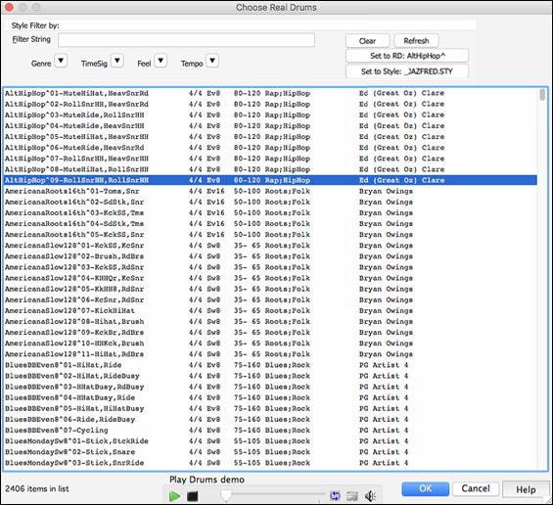Select AmericanaSlow128^07-KickHiHat entry
The image size is (553, 505).
point(270,310)
